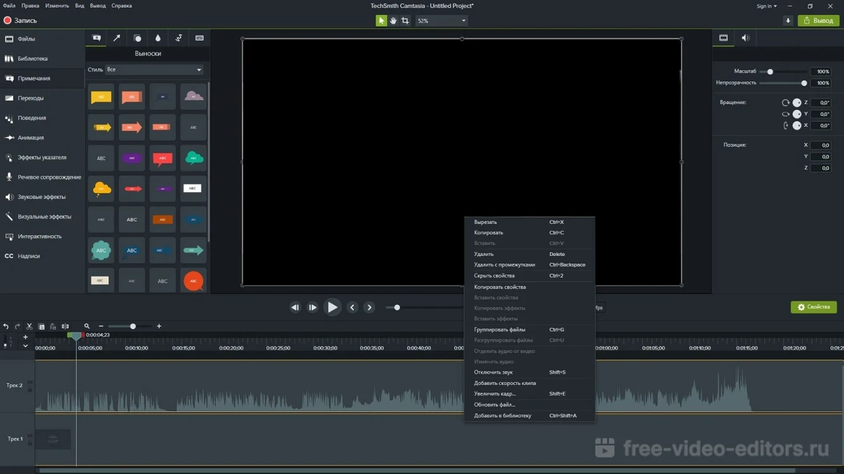Paste with the timeline toolbar icon
This screenshot has height=474, width=844.
coord(53,327)
